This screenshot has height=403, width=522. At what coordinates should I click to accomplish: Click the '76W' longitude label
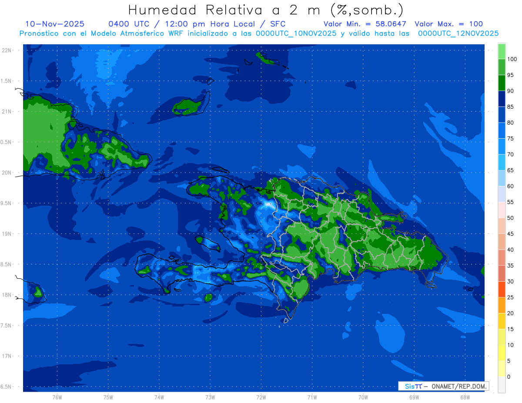(57, 397)
